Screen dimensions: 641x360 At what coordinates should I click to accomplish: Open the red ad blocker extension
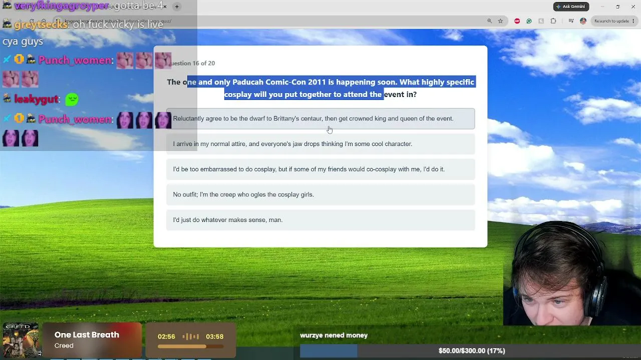[x=517, y=21]
